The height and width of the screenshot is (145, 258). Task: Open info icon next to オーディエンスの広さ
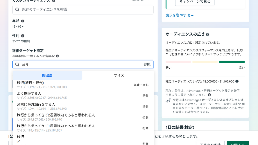(208, 34)
